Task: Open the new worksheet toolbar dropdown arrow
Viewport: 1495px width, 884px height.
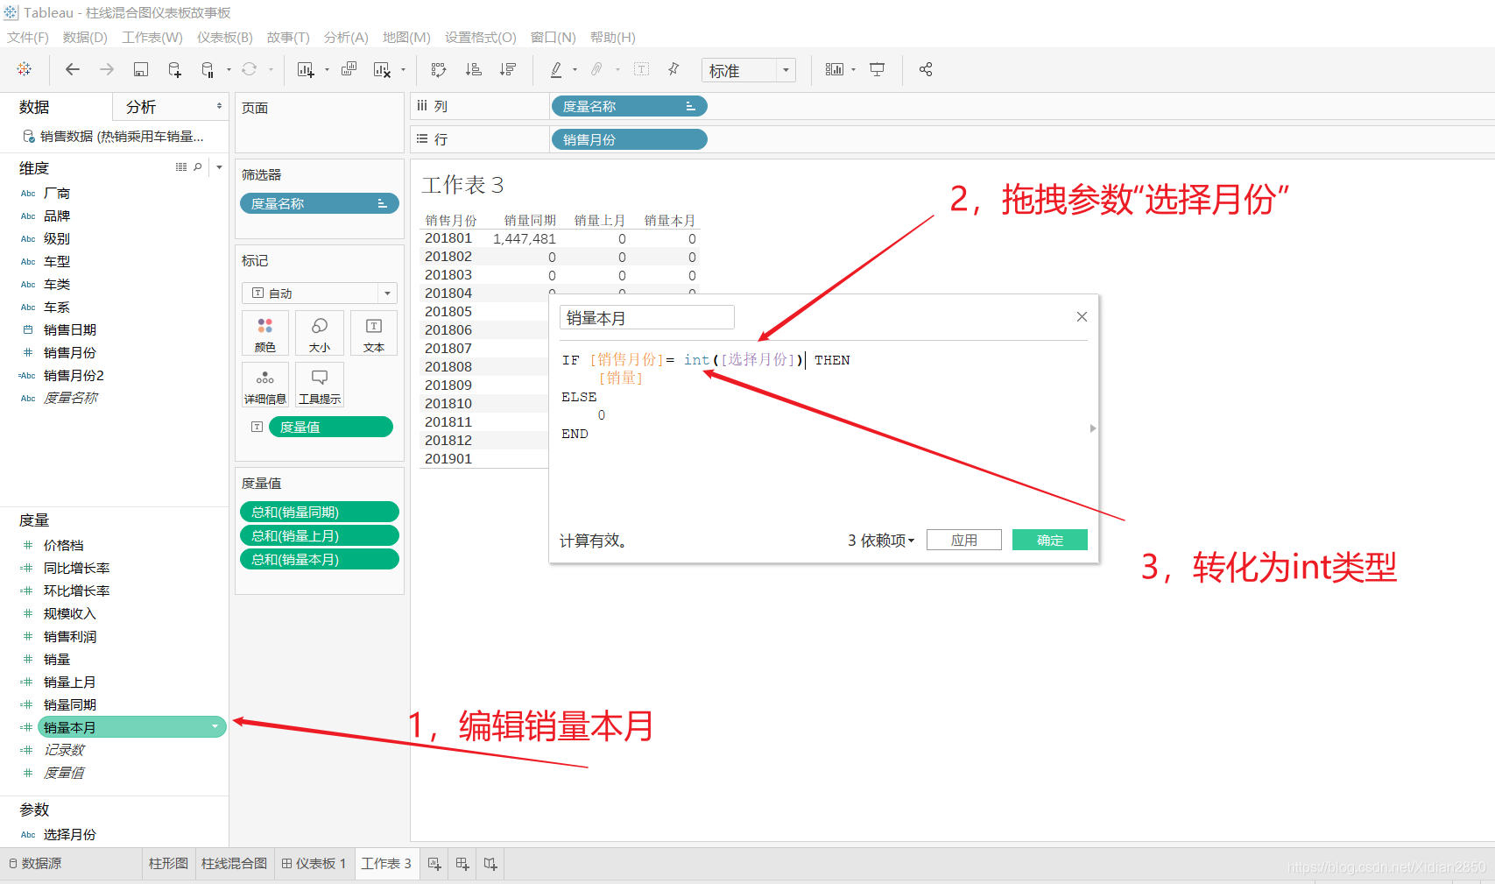Action: [328, 70]
